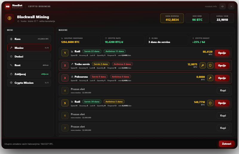Click the 0,0000 BTC value on machine 3

200,78
